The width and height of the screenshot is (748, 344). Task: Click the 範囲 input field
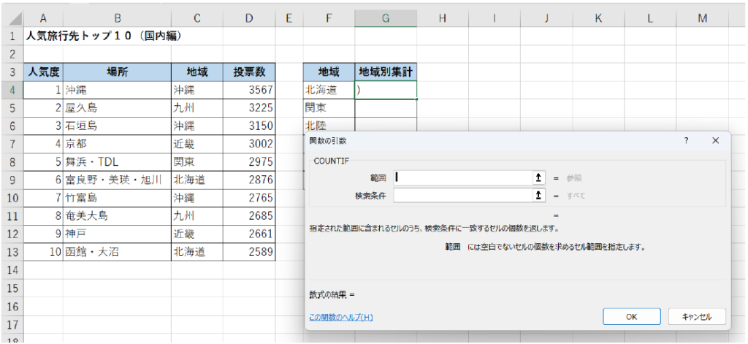tap(462, 177)
